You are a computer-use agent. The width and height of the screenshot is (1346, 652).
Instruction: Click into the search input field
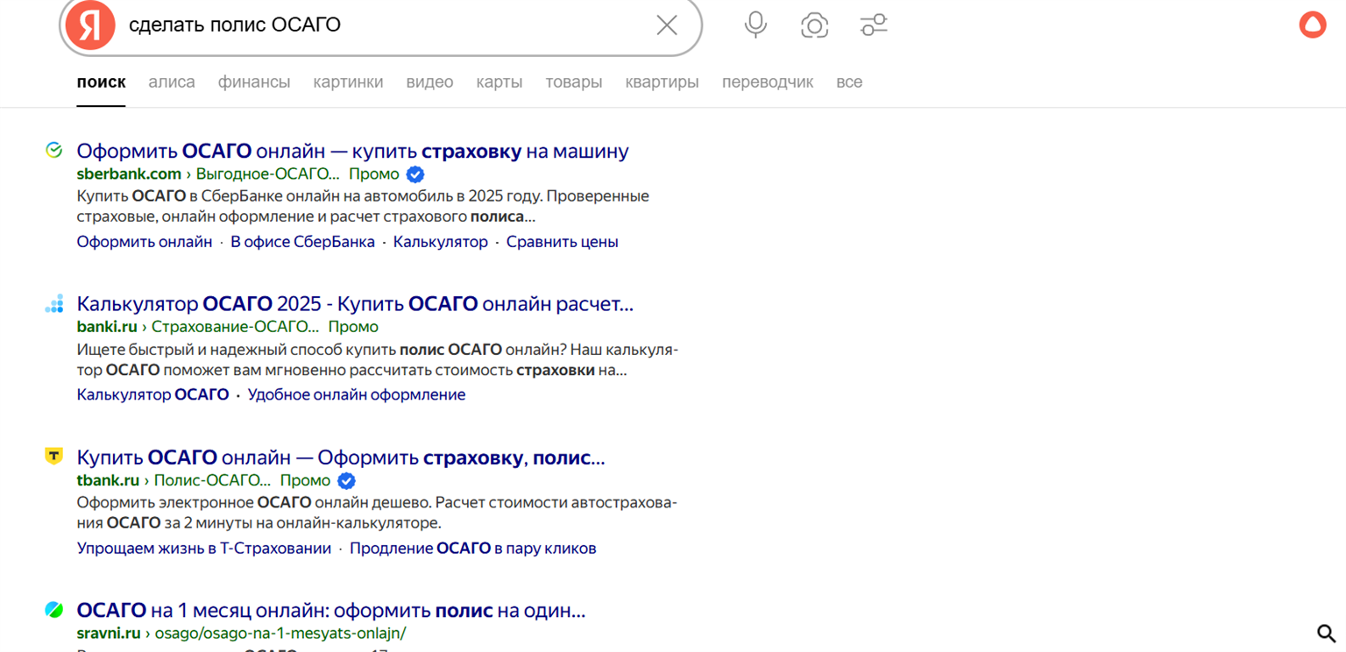pos(386,25)
